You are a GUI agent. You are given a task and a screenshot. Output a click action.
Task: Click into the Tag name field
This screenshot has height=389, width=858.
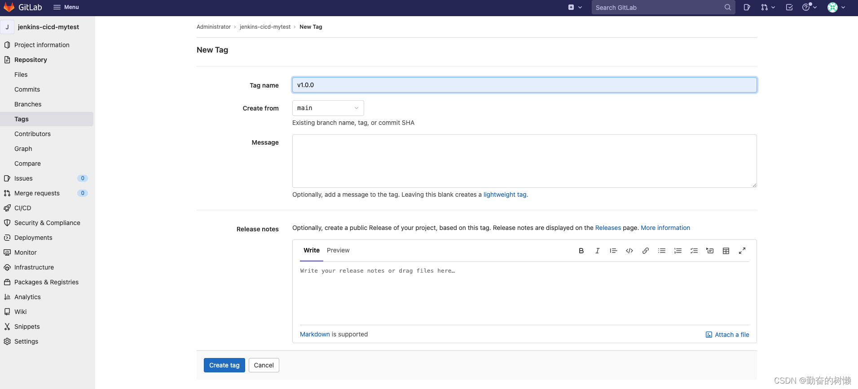pos(524,85)
